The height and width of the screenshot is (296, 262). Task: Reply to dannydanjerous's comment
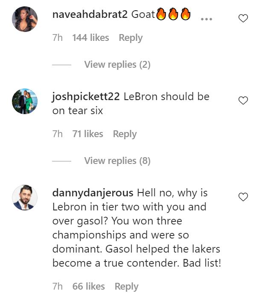126,287
